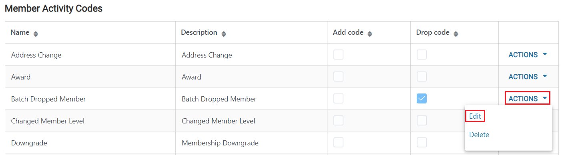Viewport: 564px width, 155px height.
Task: Collapse ACTIONS dropdown for Batch Dropped Member
Action: (x=528, y=98)
